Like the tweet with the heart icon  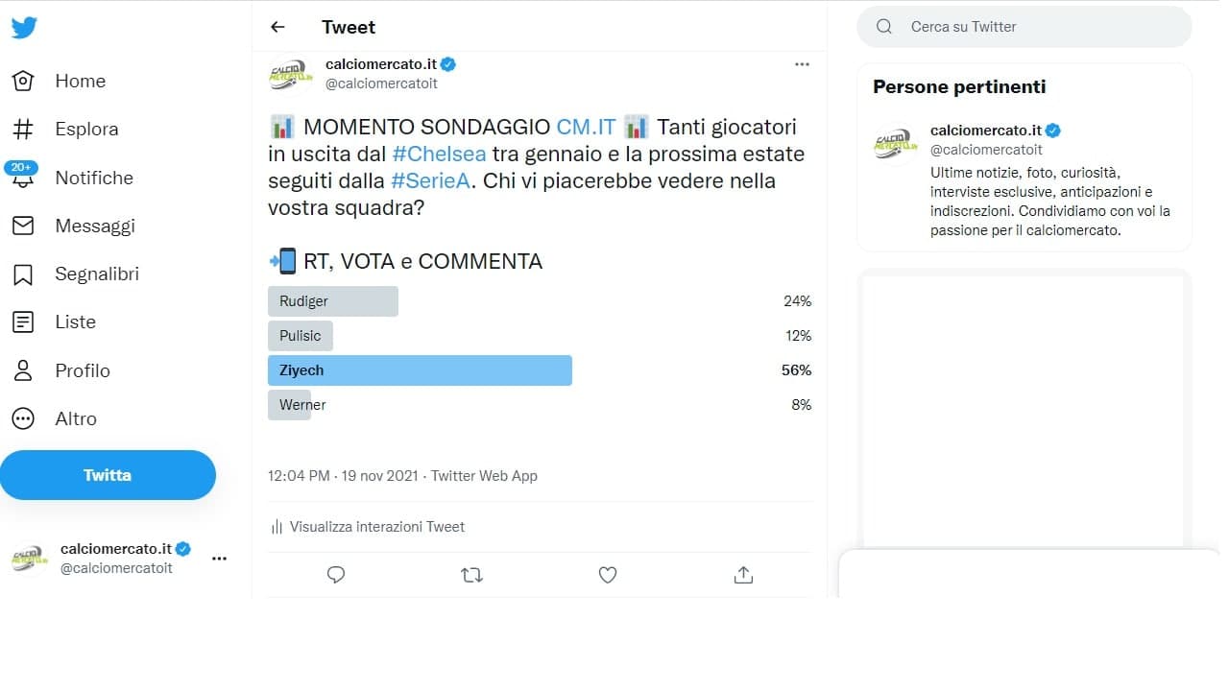[607, 575]
